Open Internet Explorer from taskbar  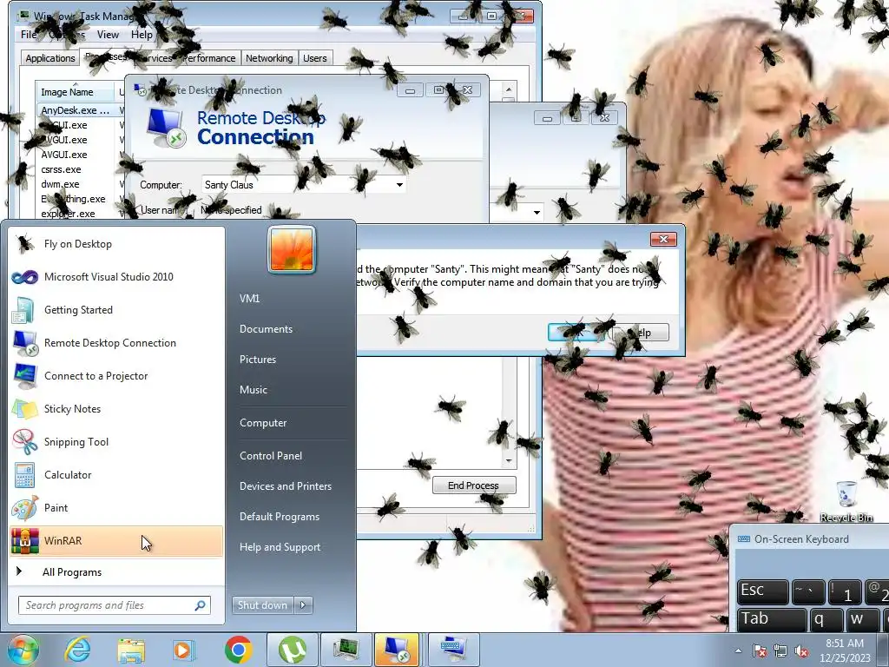[x=77, y=650]
